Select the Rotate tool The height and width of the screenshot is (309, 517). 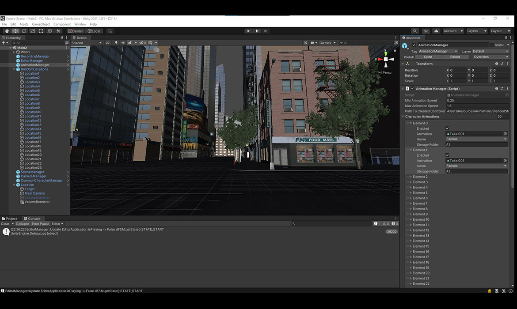point(24,31)
